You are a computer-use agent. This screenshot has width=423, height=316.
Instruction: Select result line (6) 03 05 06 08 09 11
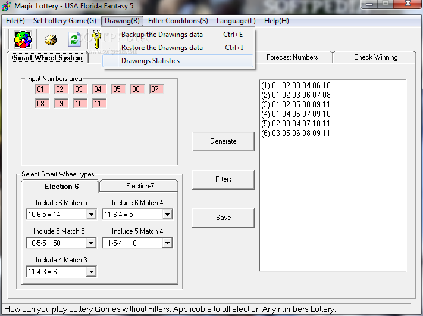click(296, 133)
